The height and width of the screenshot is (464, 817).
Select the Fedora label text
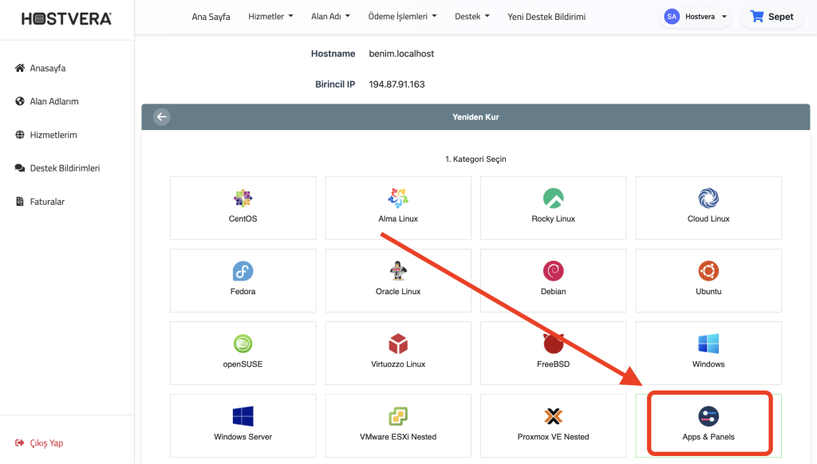coord(243,292)
